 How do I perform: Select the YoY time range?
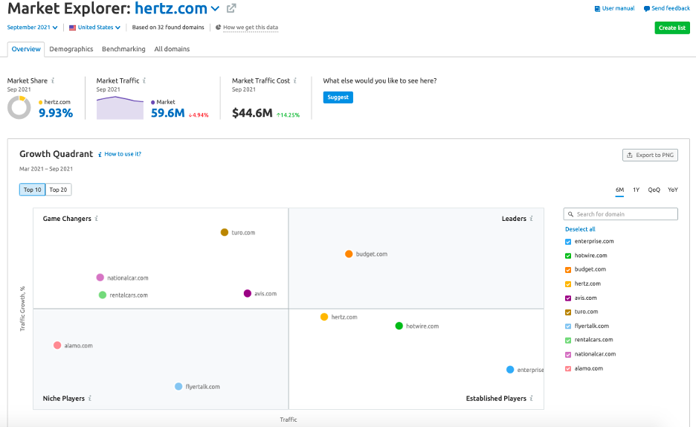coord(672,190)
